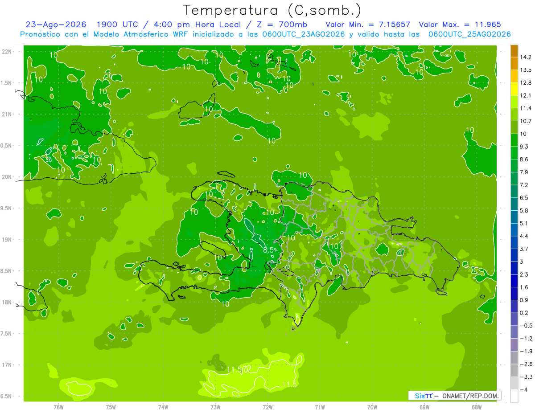Click the "70W" longitude label
This screenshot has height=413, width=535.
(x=372, y=407)
